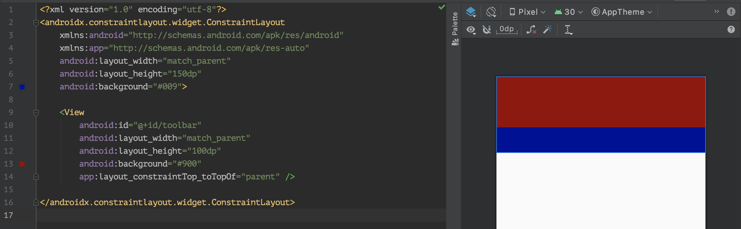741x229 pixels.
Task: Click the fold end marker on line 16
Action: coord(36,202)
